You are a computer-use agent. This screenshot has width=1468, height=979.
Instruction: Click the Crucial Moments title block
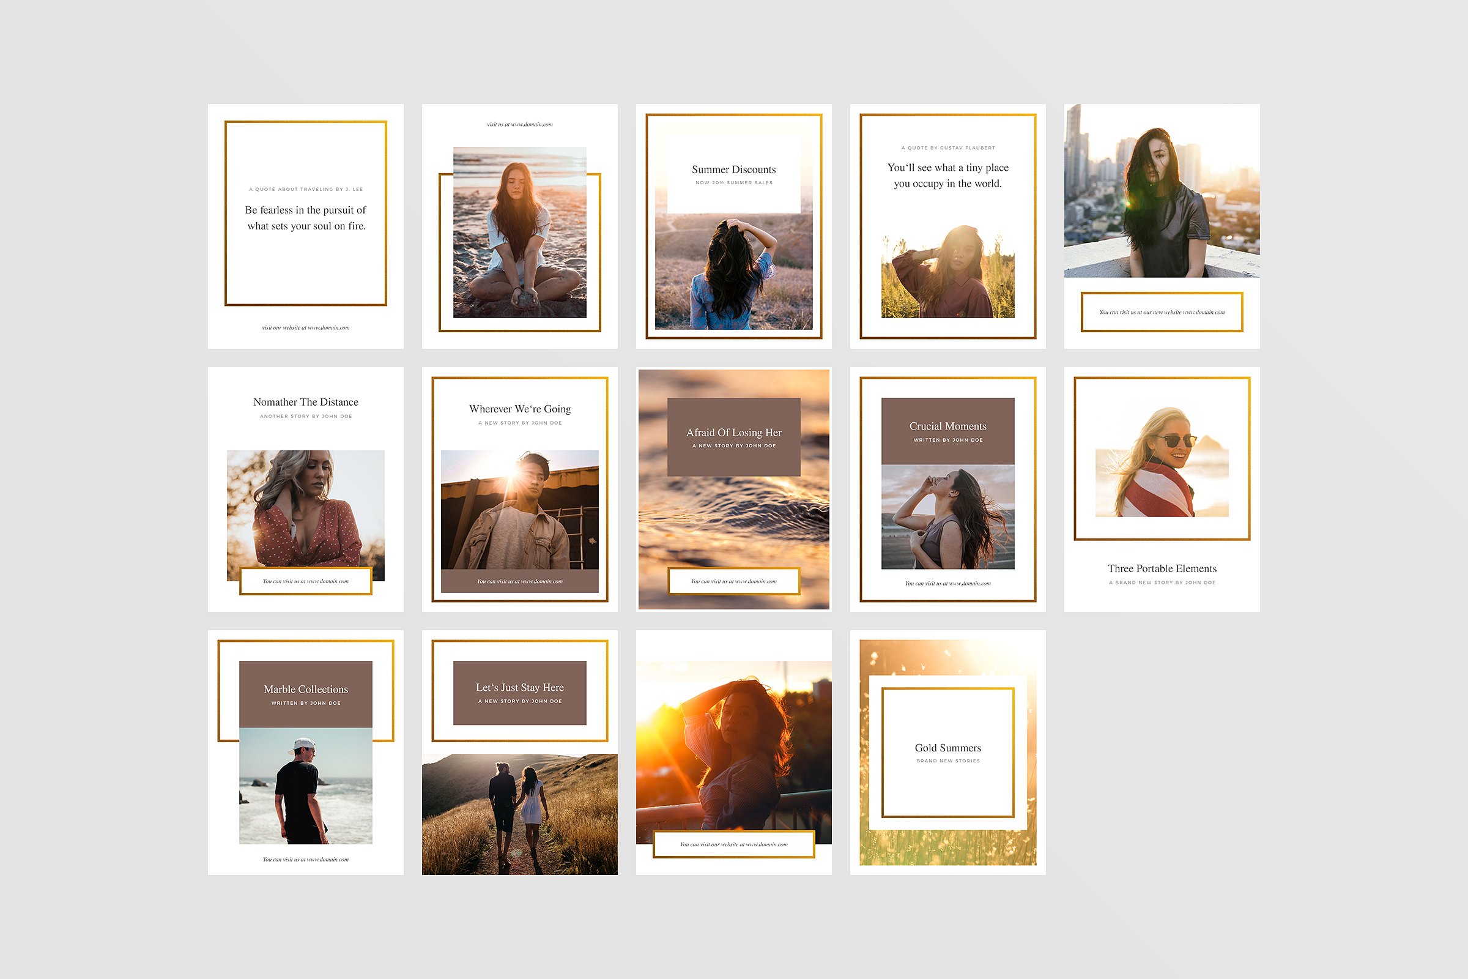(947, 431)
